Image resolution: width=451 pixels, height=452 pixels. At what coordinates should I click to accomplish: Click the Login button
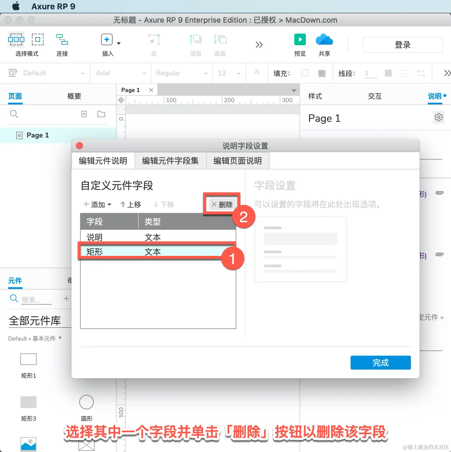pyautogui.click(x=403, y=45)
